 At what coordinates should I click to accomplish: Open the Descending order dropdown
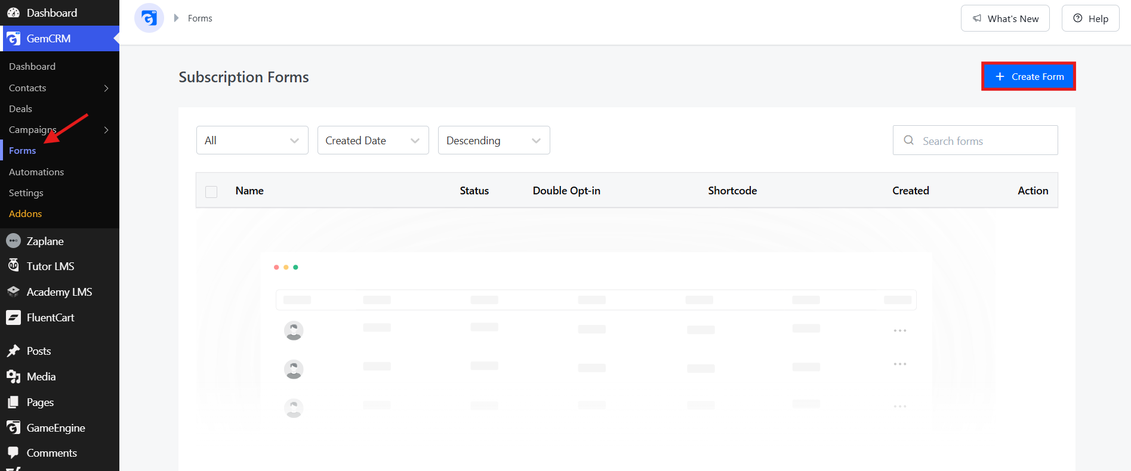(x=494, y=140)
